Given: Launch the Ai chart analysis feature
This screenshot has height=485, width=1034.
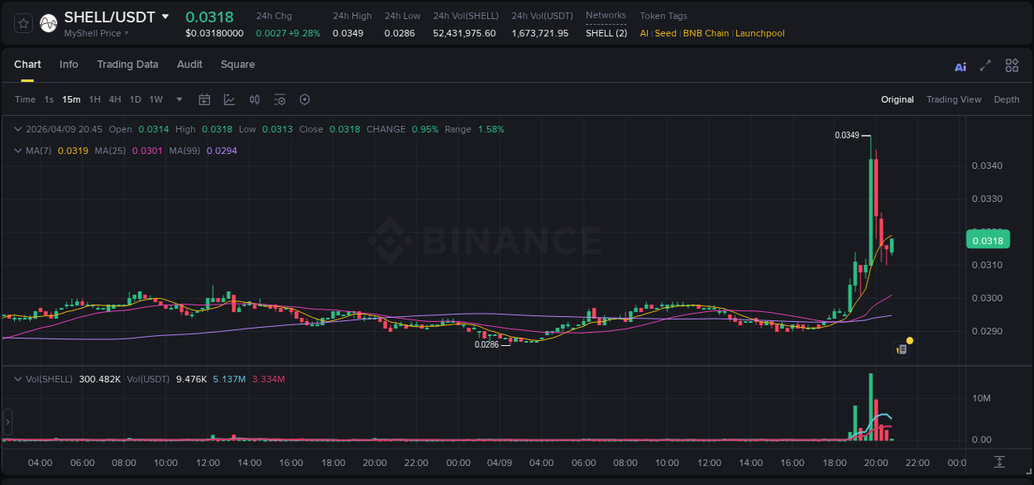Looking at the screenshot, I should coord(960,65).
